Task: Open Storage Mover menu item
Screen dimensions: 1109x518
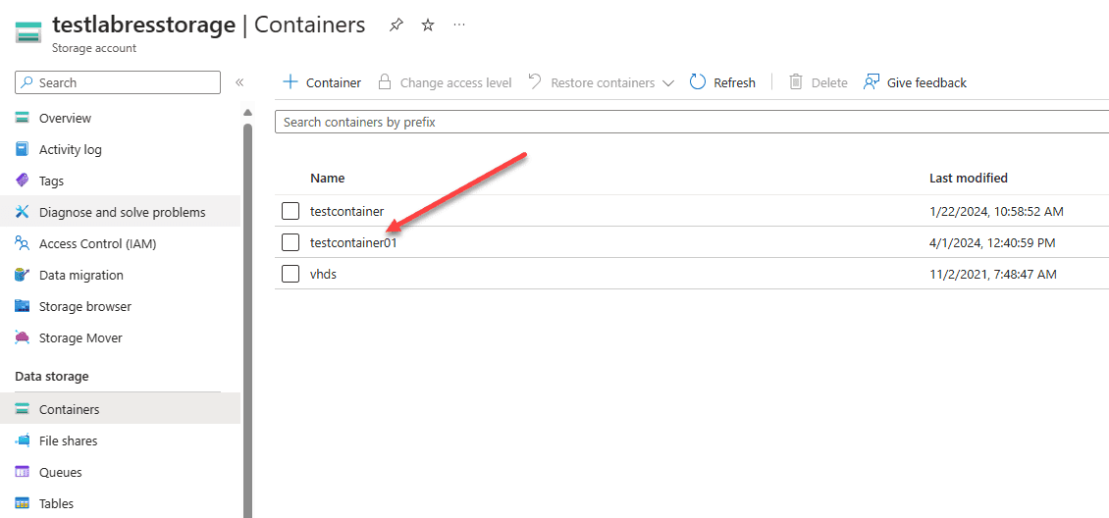Action: (80, 337)
